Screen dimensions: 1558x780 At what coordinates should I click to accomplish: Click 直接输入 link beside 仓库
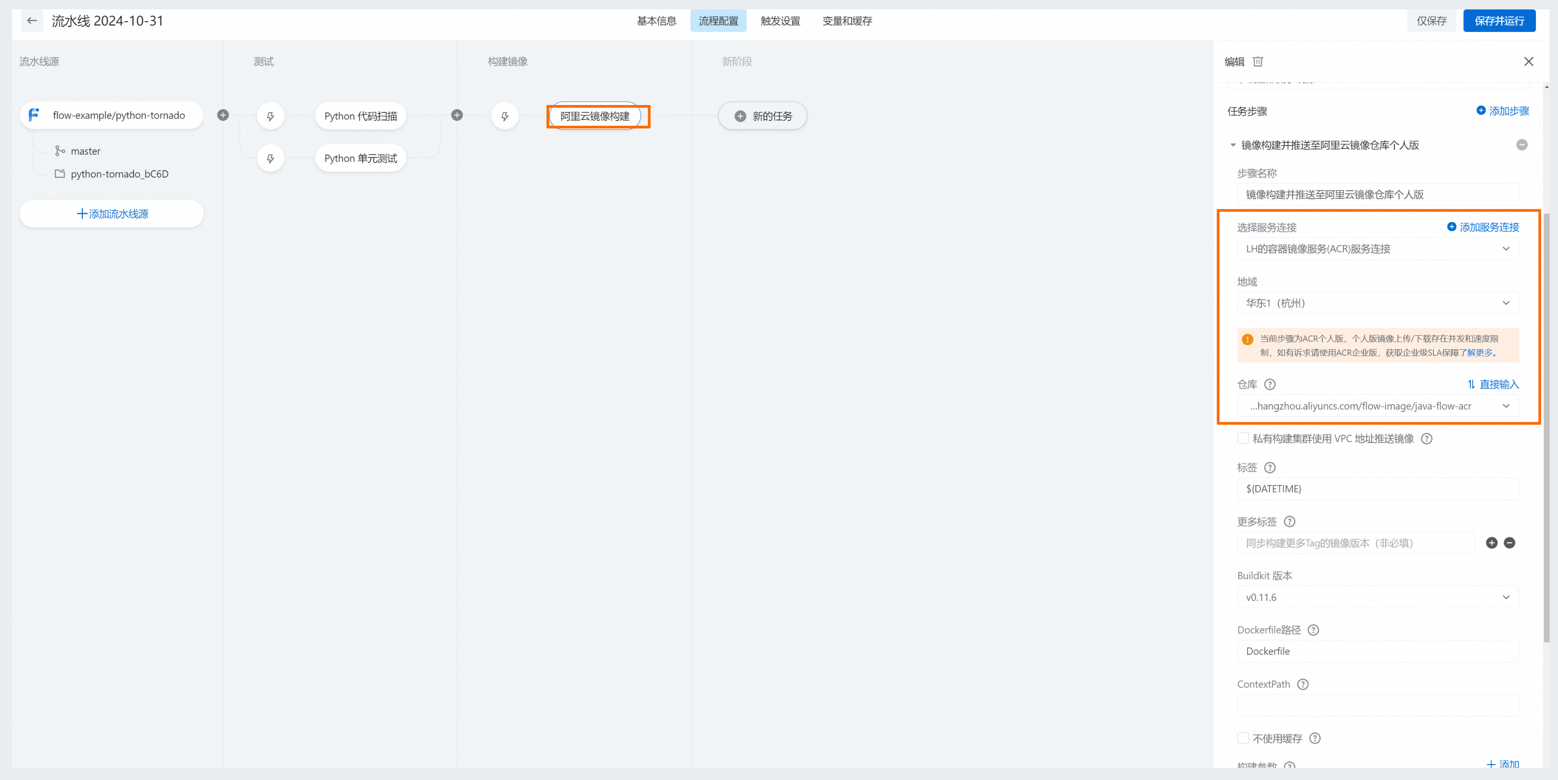click(1493, 384)
